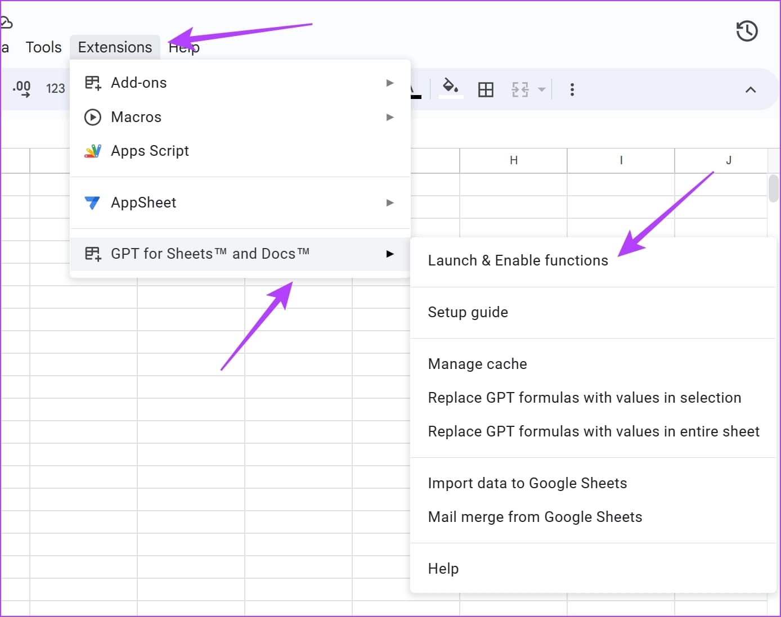The image size is (781, 617).
Task: Open the Tools menu
Action: point(43,47)
